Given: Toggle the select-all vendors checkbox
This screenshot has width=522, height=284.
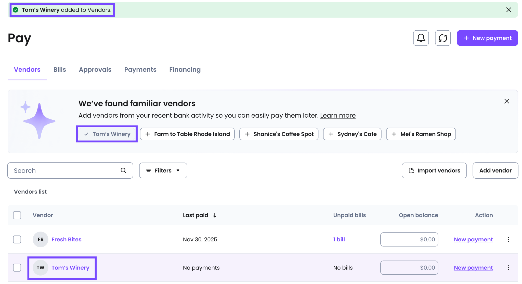Looking at the screenshot, I should pyautogui.click(x=17, y=215).
